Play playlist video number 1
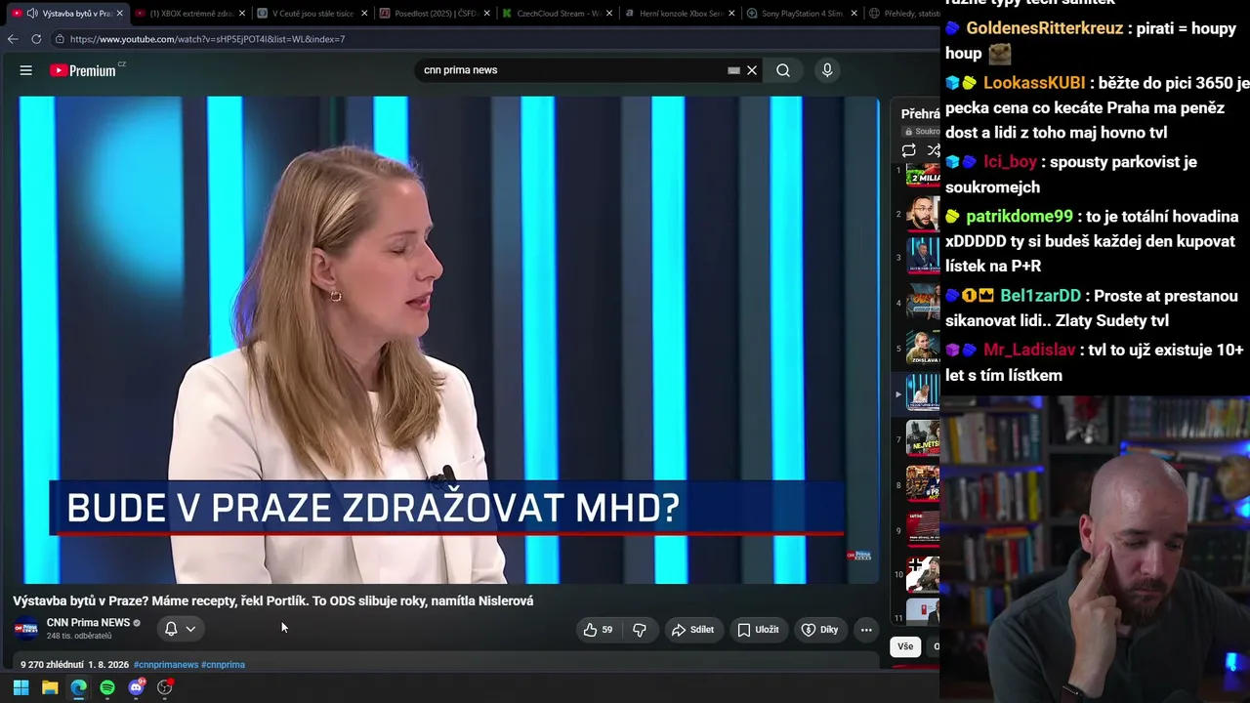 [922, 176]
